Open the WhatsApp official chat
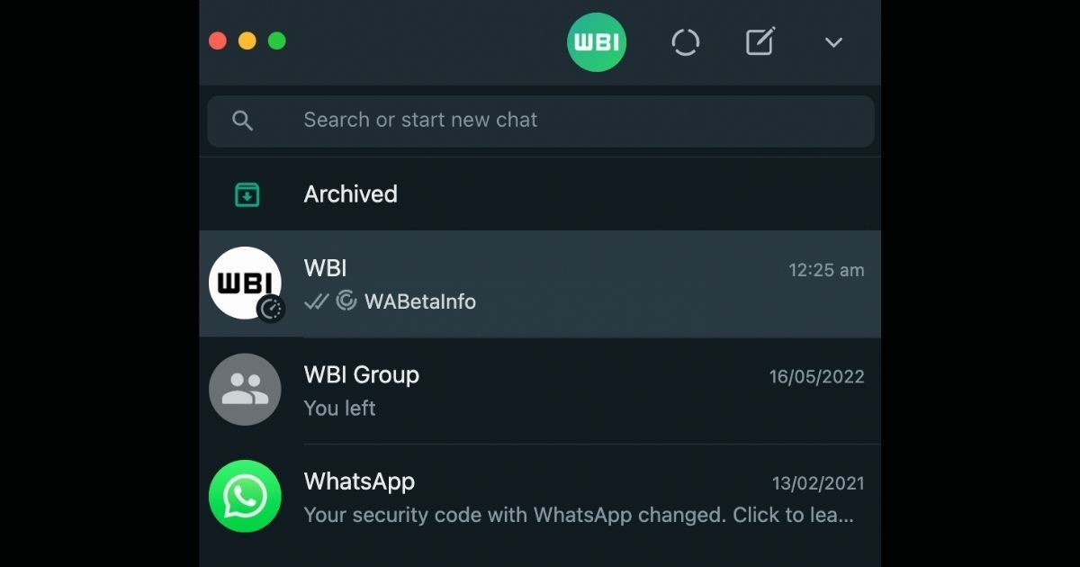Screen dimensions: 1080x567 point(540,497)
